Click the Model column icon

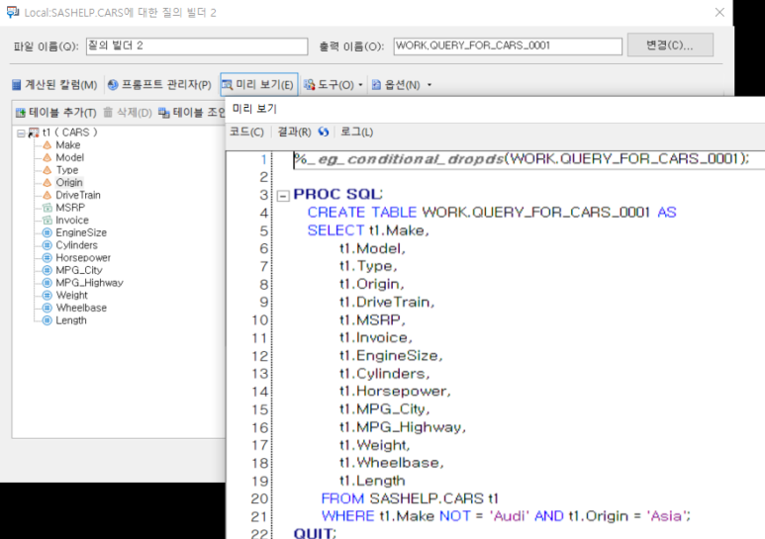[x=47, y=157]
